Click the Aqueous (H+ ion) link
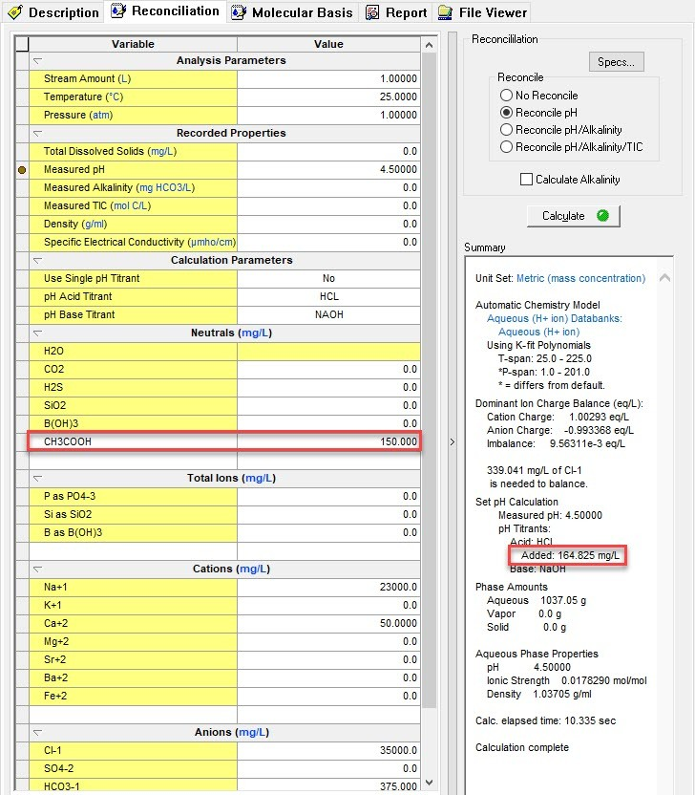 point(539,332)
